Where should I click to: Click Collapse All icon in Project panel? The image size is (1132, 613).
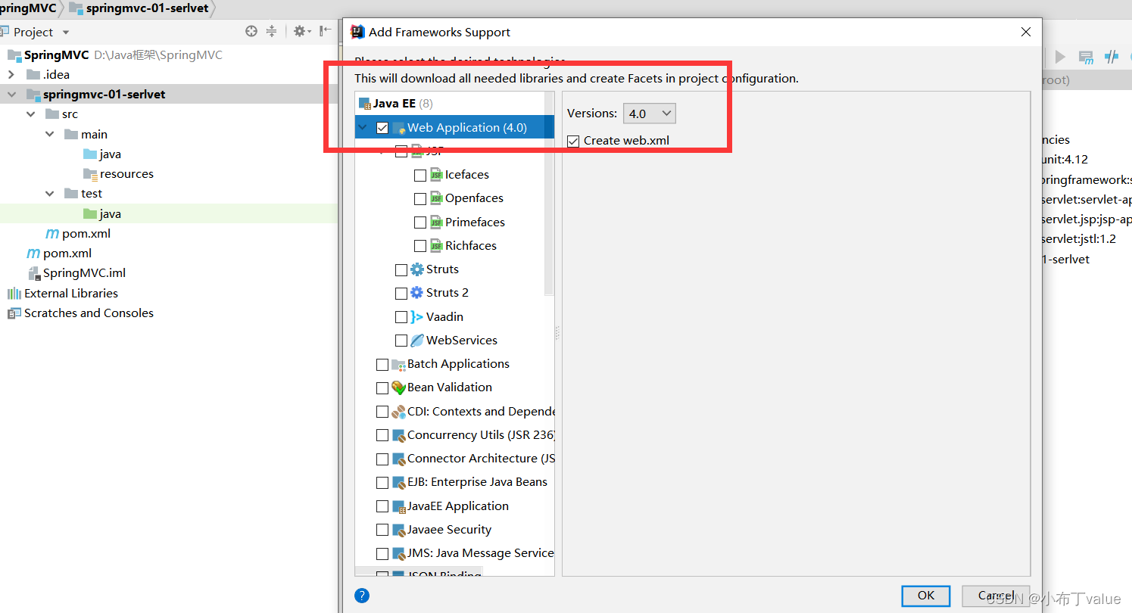tap(272, 31)
